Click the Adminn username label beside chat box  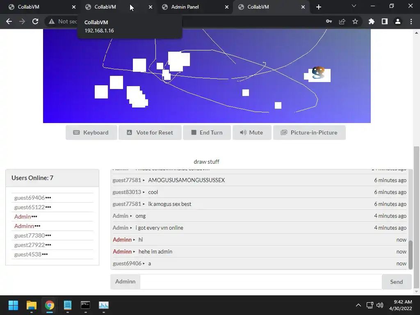126,281
